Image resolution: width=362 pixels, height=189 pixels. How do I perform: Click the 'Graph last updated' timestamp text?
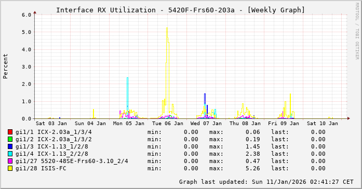[266, 182]
